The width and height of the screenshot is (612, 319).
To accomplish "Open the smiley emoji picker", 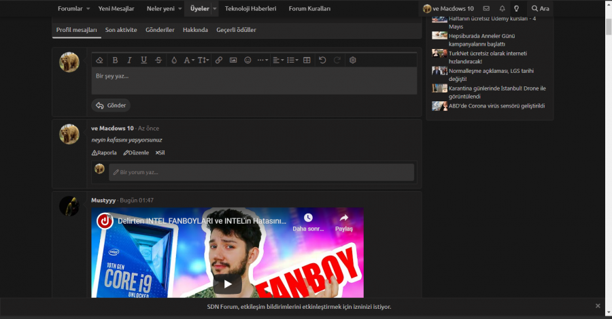I will (248, 60).
